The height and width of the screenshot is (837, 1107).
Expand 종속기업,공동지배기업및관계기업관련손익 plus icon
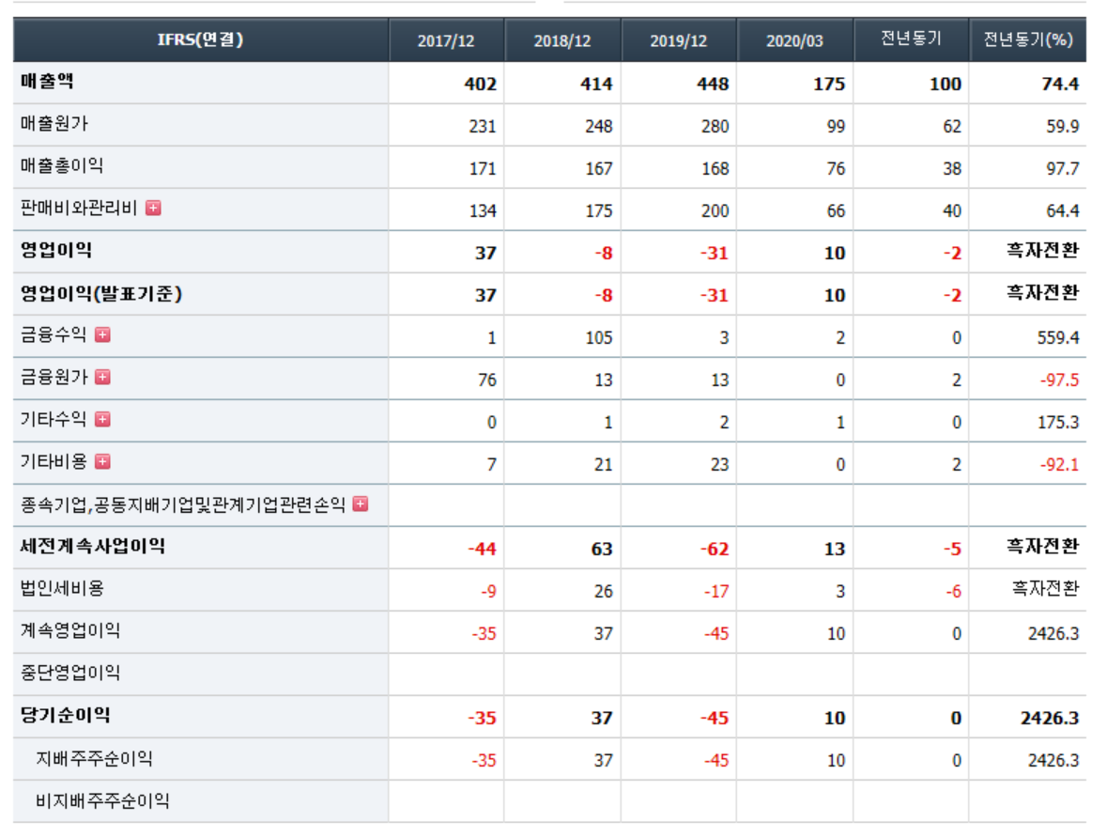coord(360,504)
